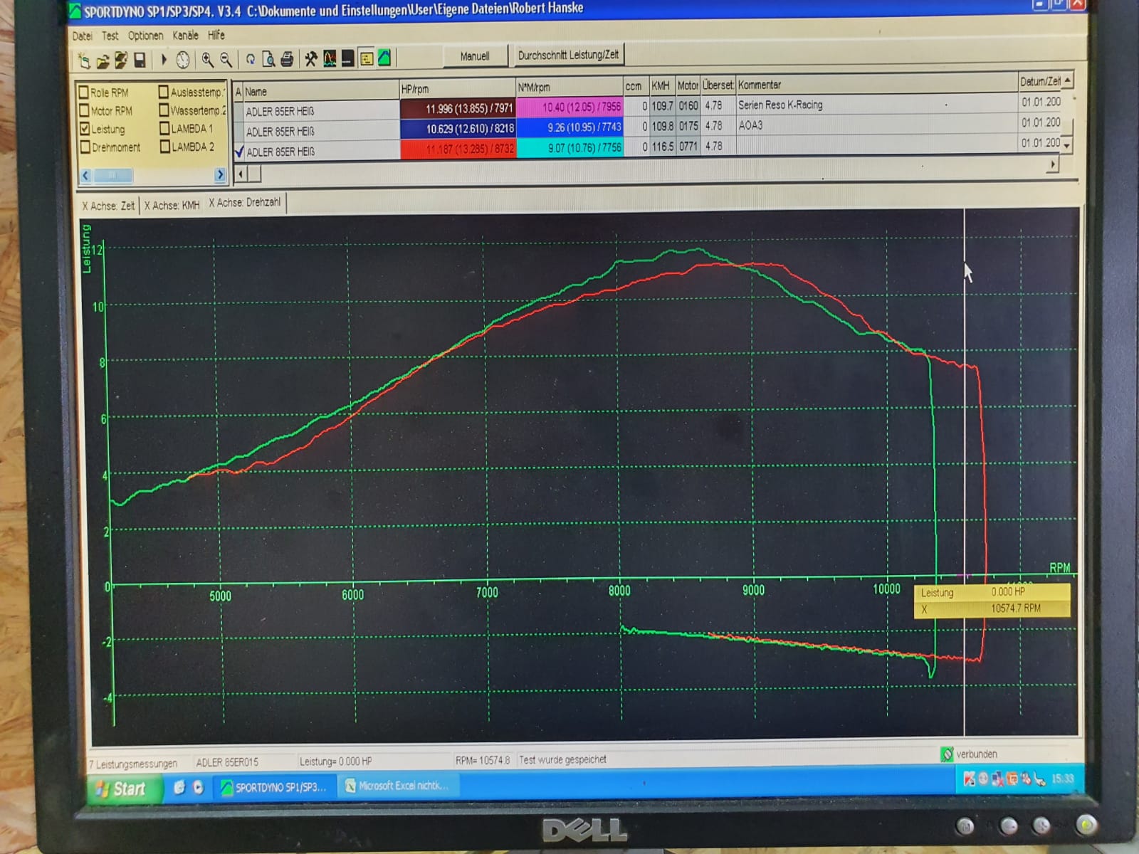Viewport: 1139px width, 854px height.
Task: Click the red HP/rpm color cell
Action: [x=457, y=149]
